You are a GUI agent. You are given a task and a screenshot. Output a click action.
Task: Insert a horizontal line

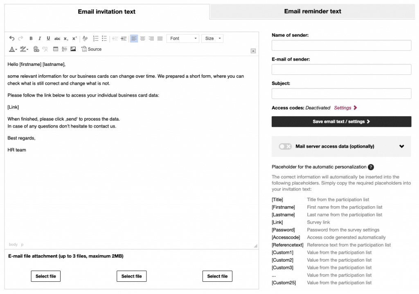point(64,49)
